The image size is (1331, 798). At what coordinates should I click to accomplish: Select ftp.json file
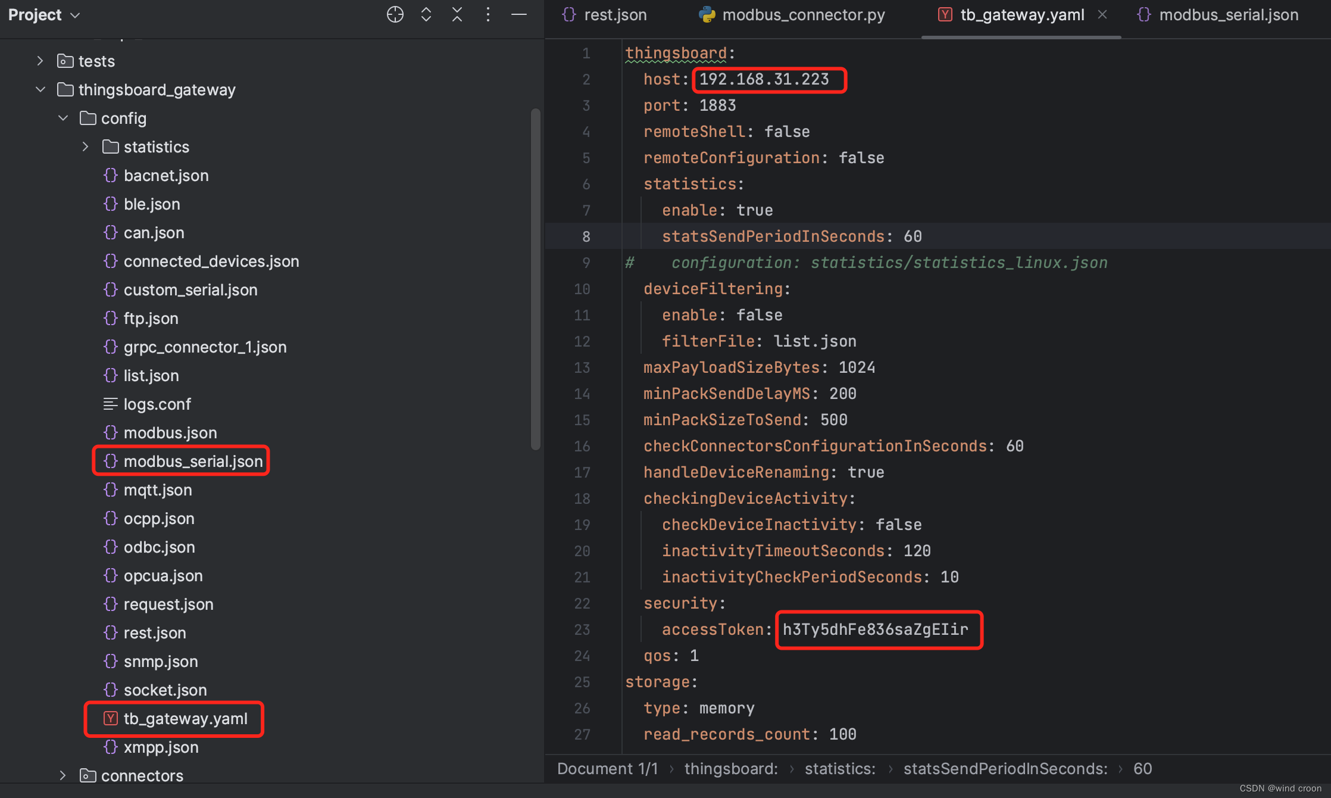pos(151,318)
